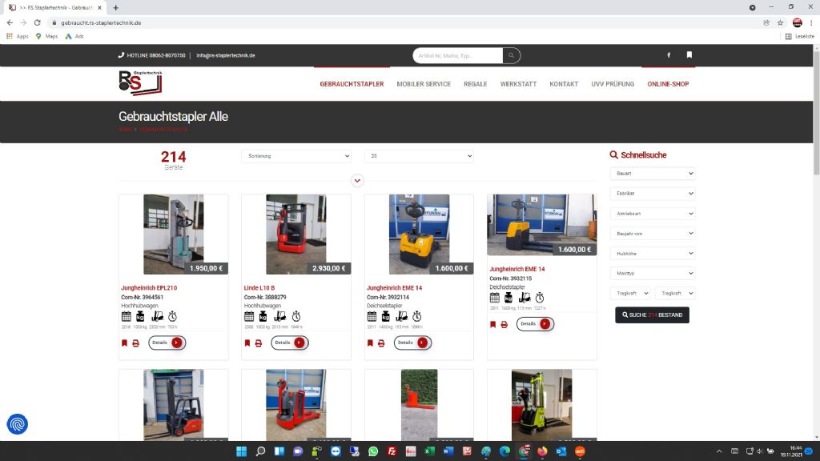Bookmark the Jungheinrich EME 14 Com-Nr. 3932114 listing
This screenshot has height=461, width=820.
click(370, 343)
